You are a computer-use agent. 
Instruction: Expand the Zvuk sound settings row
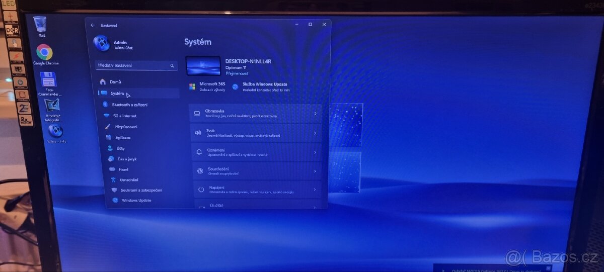(256, 133)
